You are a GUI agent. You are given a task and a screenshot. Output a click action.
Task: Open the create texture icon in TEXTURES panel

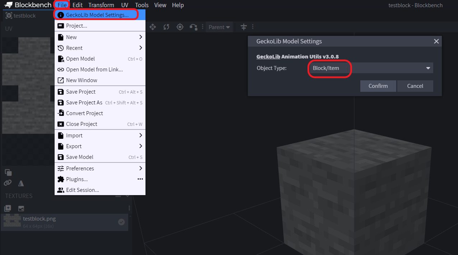pos(7,208)
